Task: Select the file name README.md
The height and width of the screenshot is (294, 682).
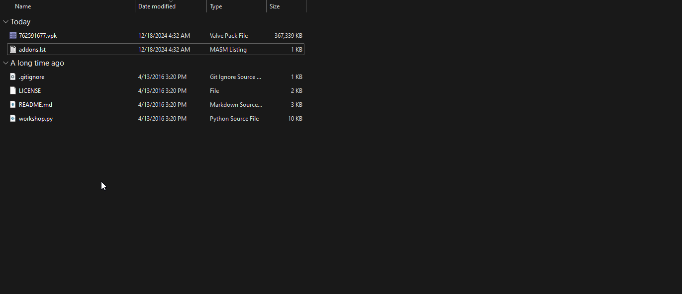Action: [35, 105]
